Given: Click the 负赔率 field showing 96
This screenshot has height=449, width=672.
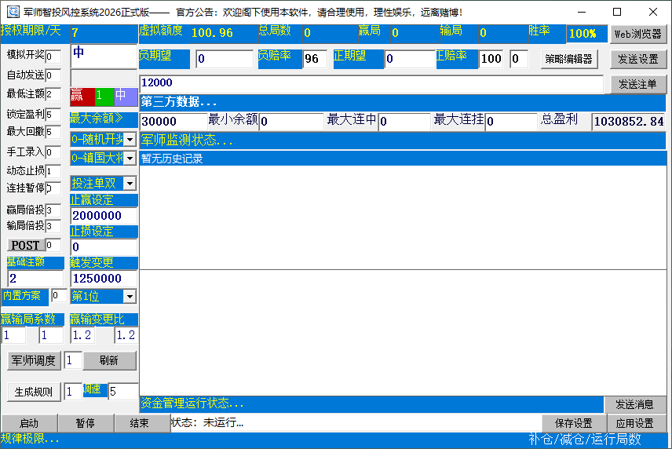Looking at the screenshot, I should [x=315, y=59].
